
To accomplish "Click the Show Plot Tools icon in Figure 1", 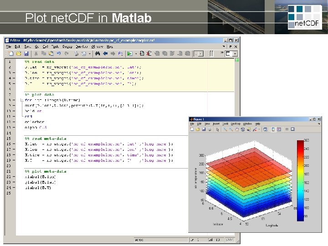I will tap(292, 129).
